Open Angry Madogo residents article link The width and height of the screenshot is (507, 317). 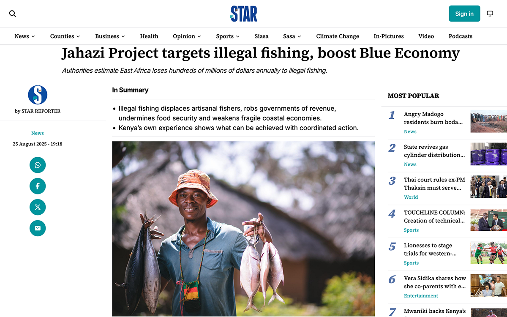[x=433, y=118]
